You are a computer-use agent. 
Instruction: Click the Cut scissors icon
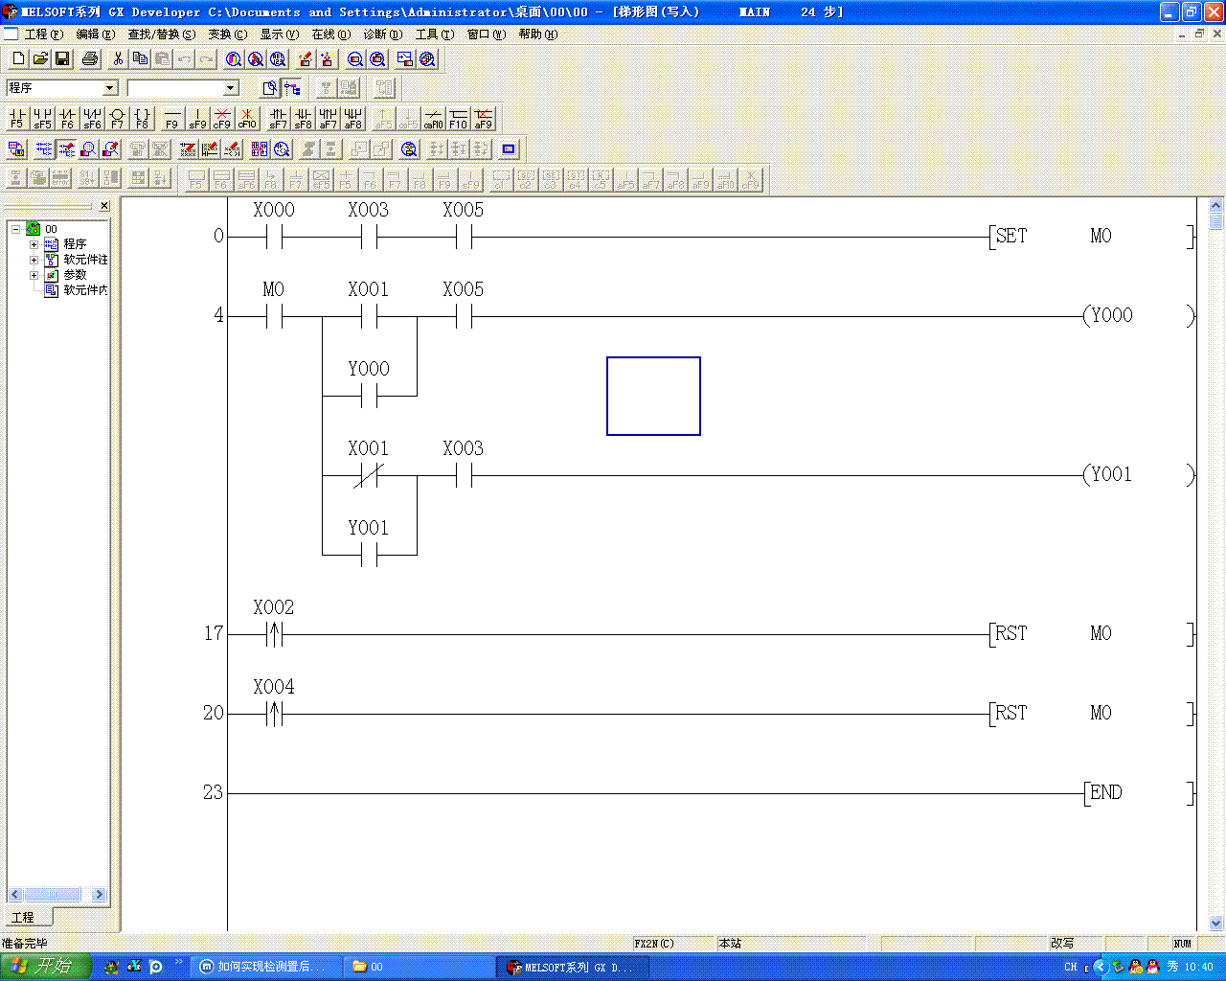[118, 59]
